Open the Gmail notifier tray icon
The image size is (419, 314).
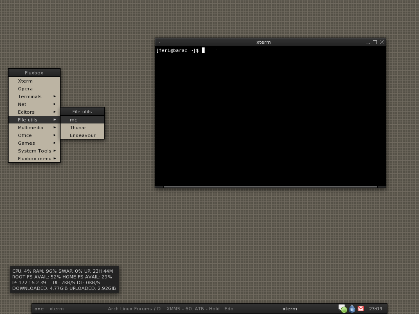[361, 309]
